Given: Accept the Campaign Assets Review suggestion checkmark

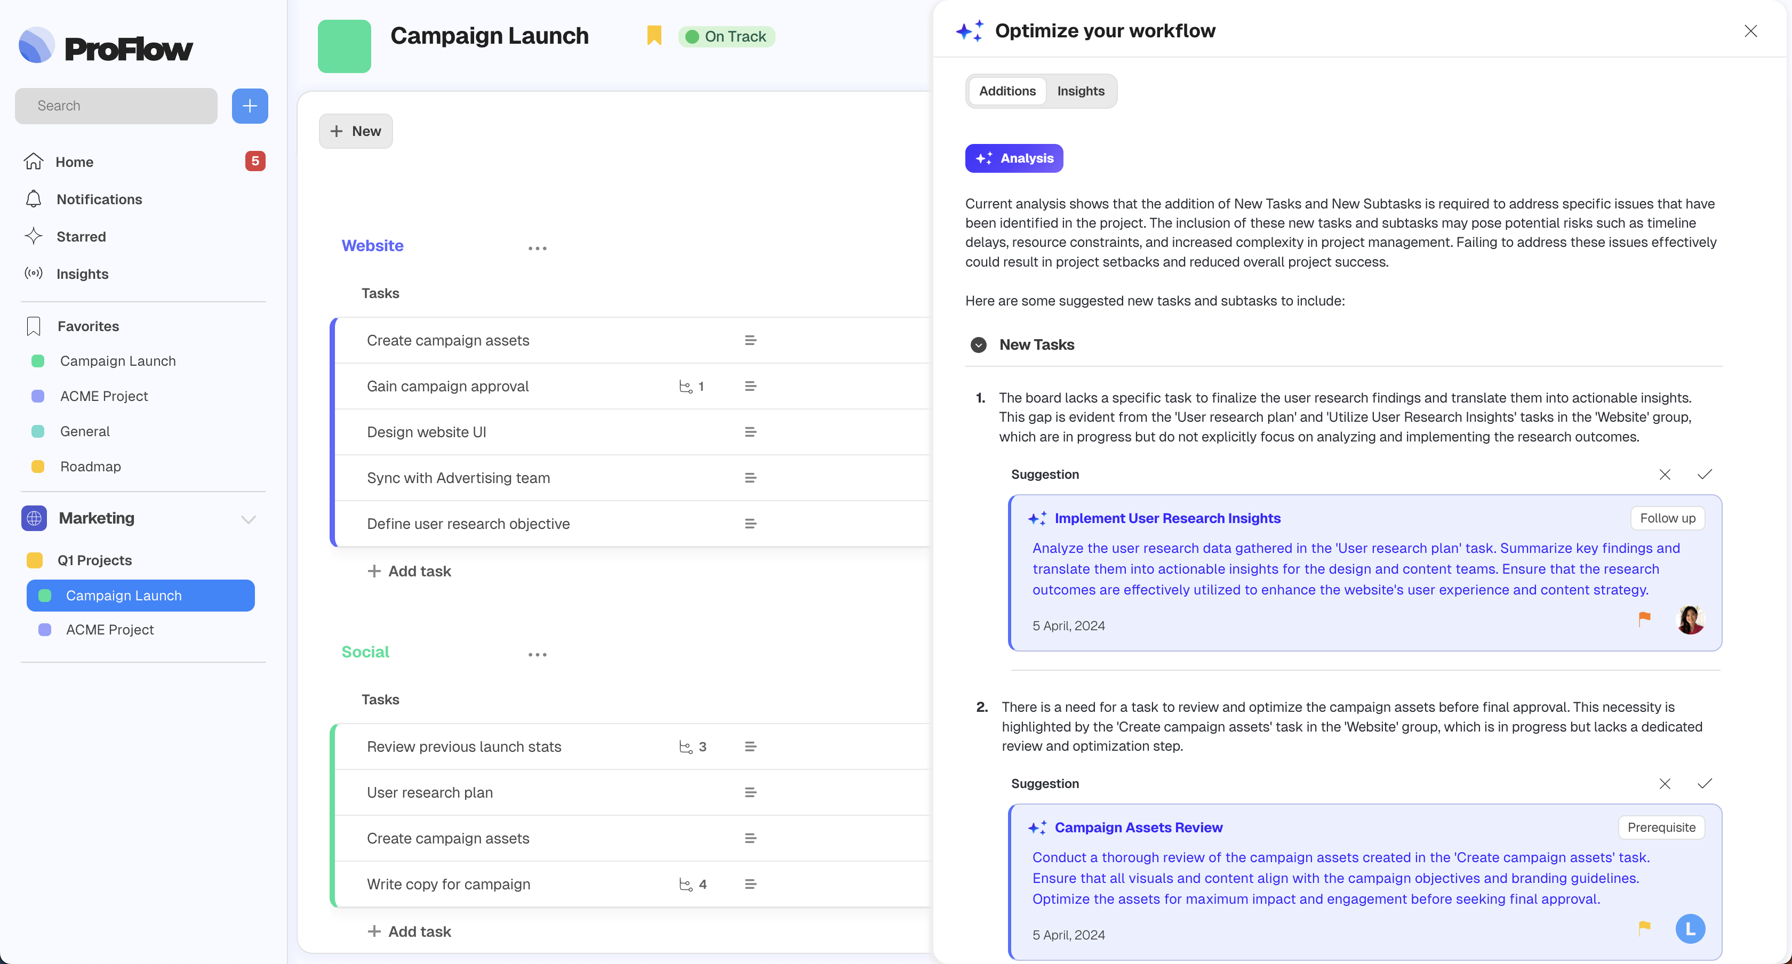Looking at the screenshot, I should pyautogui.click(x=1705, y=784).
